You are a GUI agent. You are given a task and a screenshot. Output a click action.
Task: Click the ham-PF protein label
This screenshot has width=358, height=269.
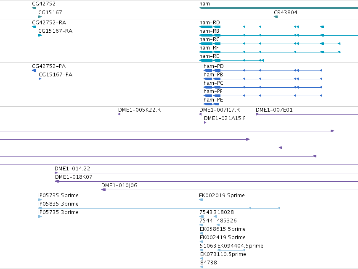coord(213,91)
